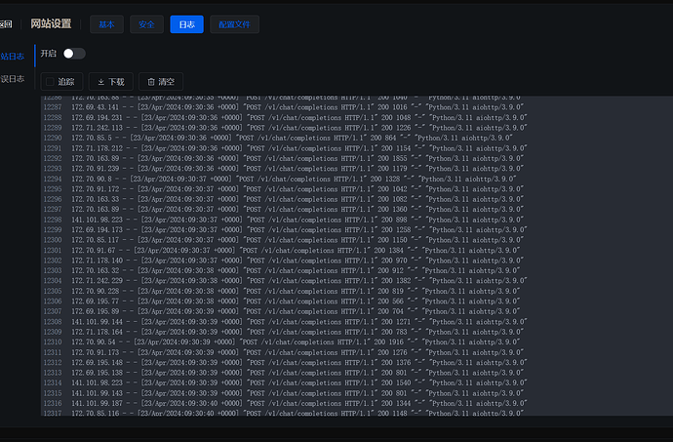This screenshot has height=442, width=673.
Task: Click the download arrow icon
Action: click(x=100, y=82)
